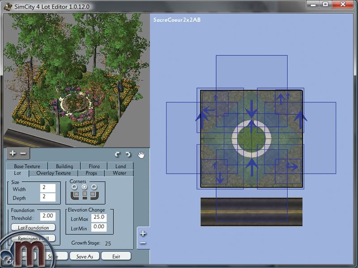Screen dimensions: 358x268
Task: Activate the hand pan tool
Action: pyautogui.click(x=141, y=155)
